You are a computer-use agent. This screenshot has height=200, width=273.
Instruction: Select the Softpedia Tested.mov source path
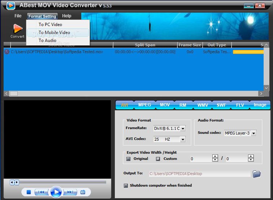[57, 52]
